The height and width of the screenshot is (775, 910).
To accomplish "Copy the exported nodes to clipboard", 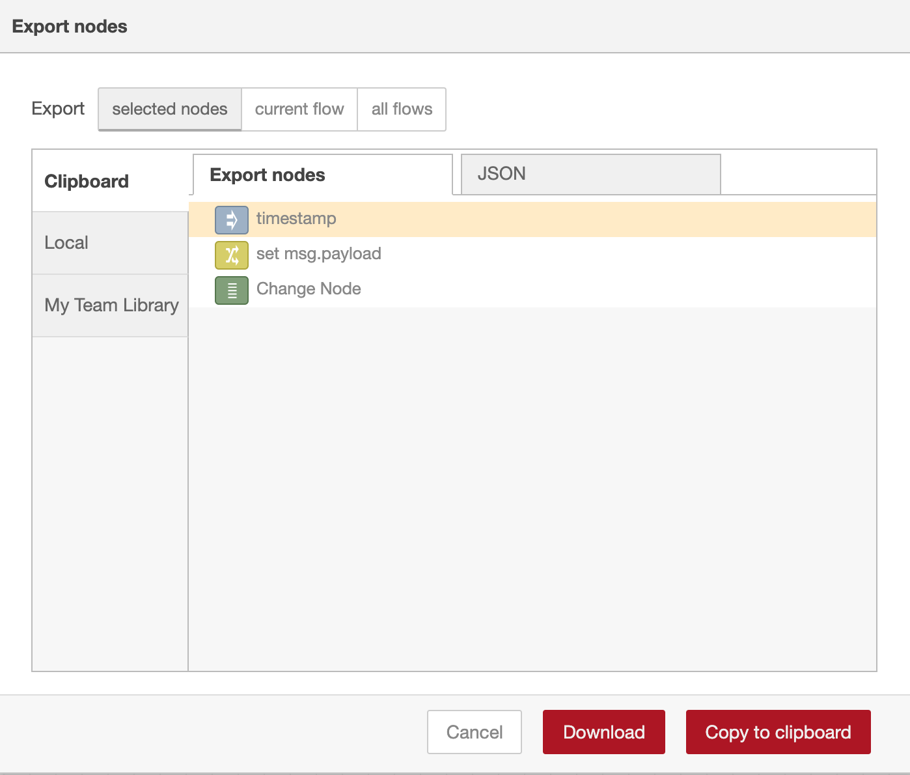I will 778,731.
